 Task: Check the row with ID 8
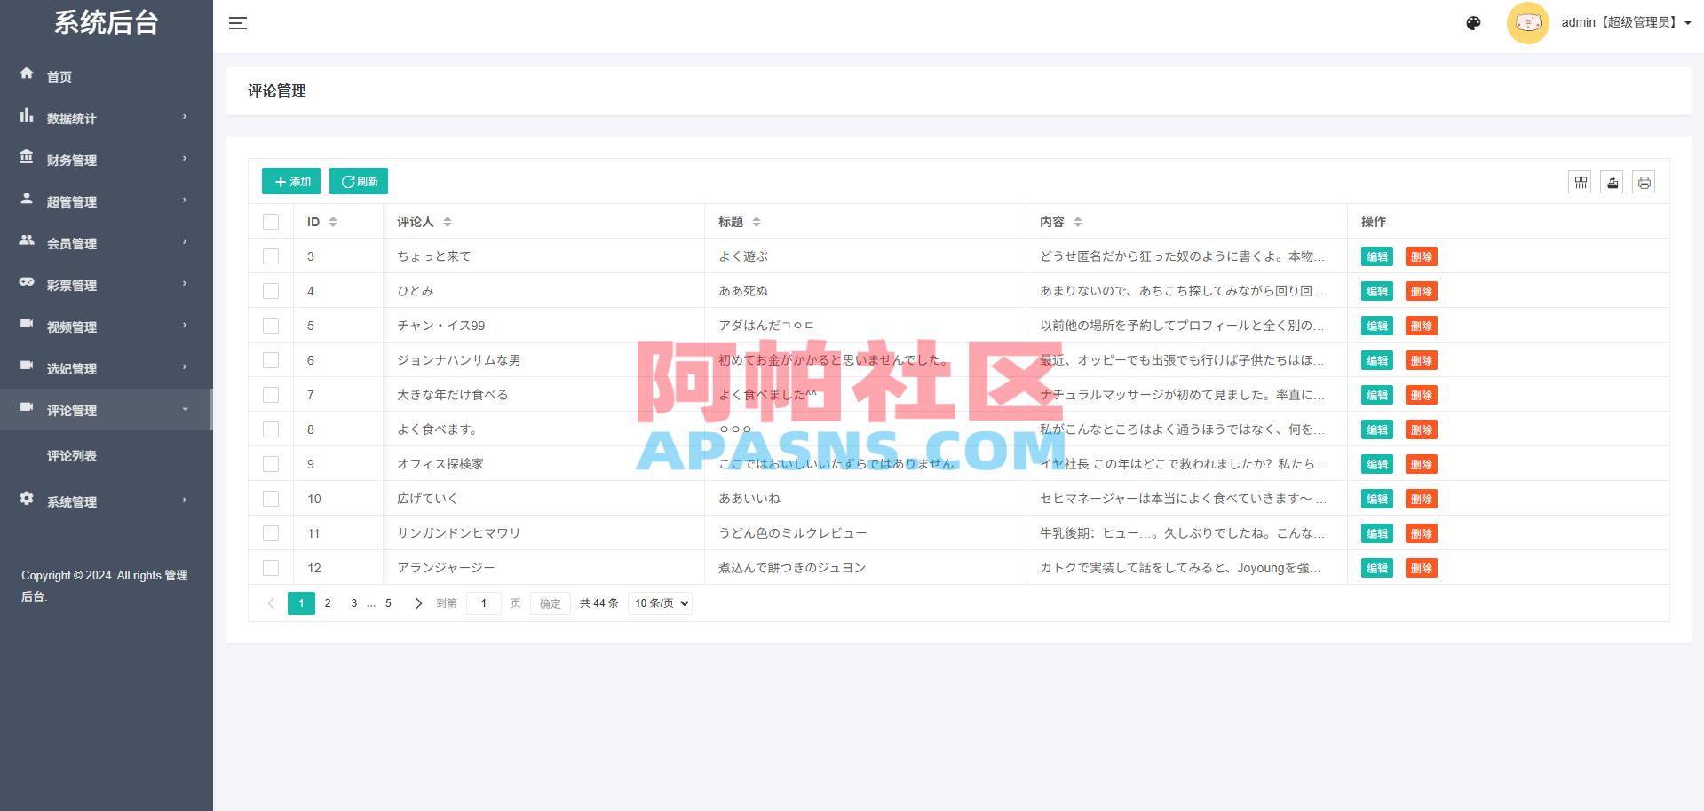pyautogui.click(x=271, y=429)
